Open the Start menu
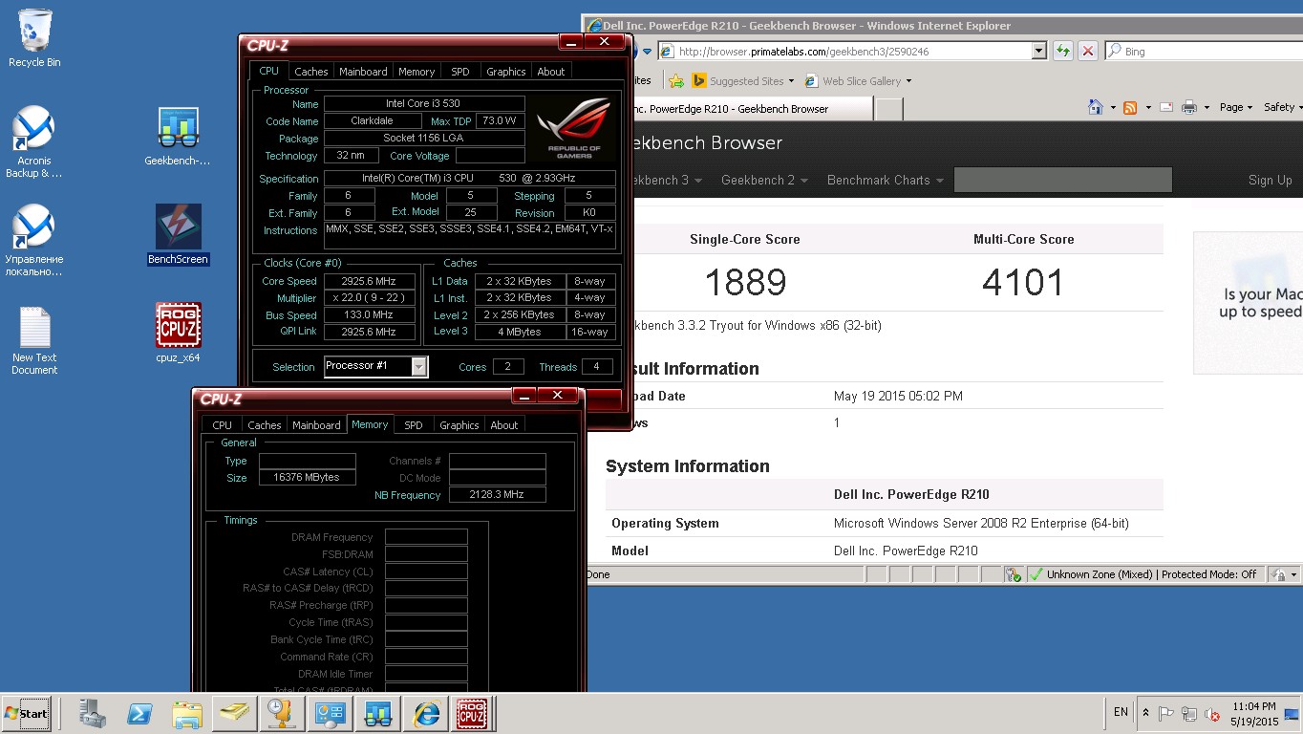The image size is (1303, 734). [x=26, y=713]
